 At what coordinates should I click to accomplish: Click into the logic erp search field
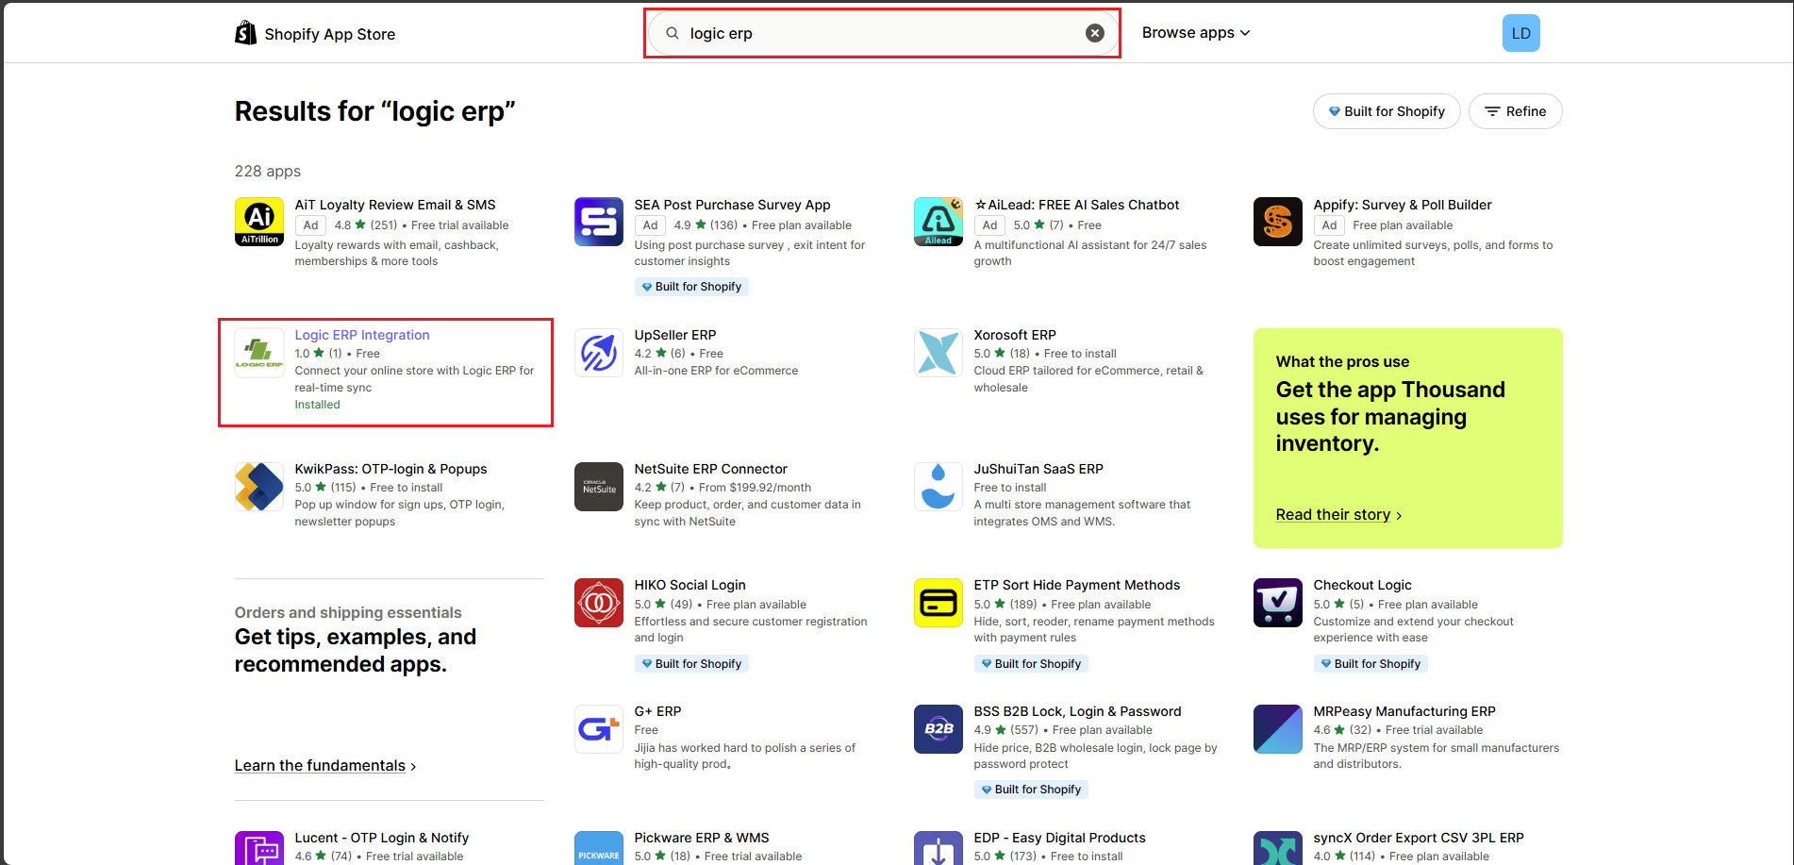pyautogui.click(x=877, y=33)
